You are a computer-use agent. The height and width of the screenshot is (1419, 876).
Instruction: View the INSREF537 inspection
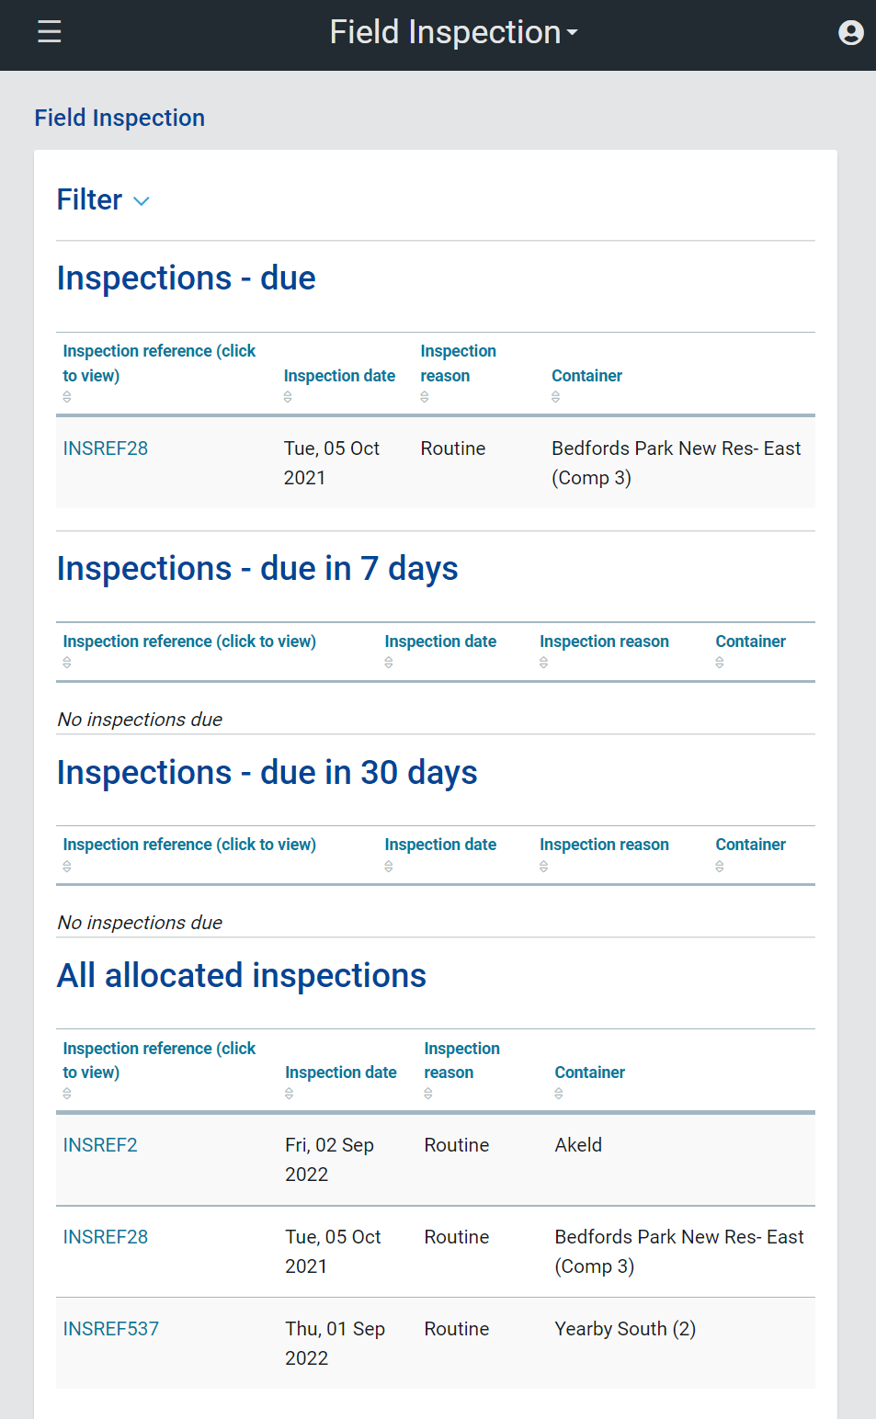pyautogui.click(x=111, y=1329)
